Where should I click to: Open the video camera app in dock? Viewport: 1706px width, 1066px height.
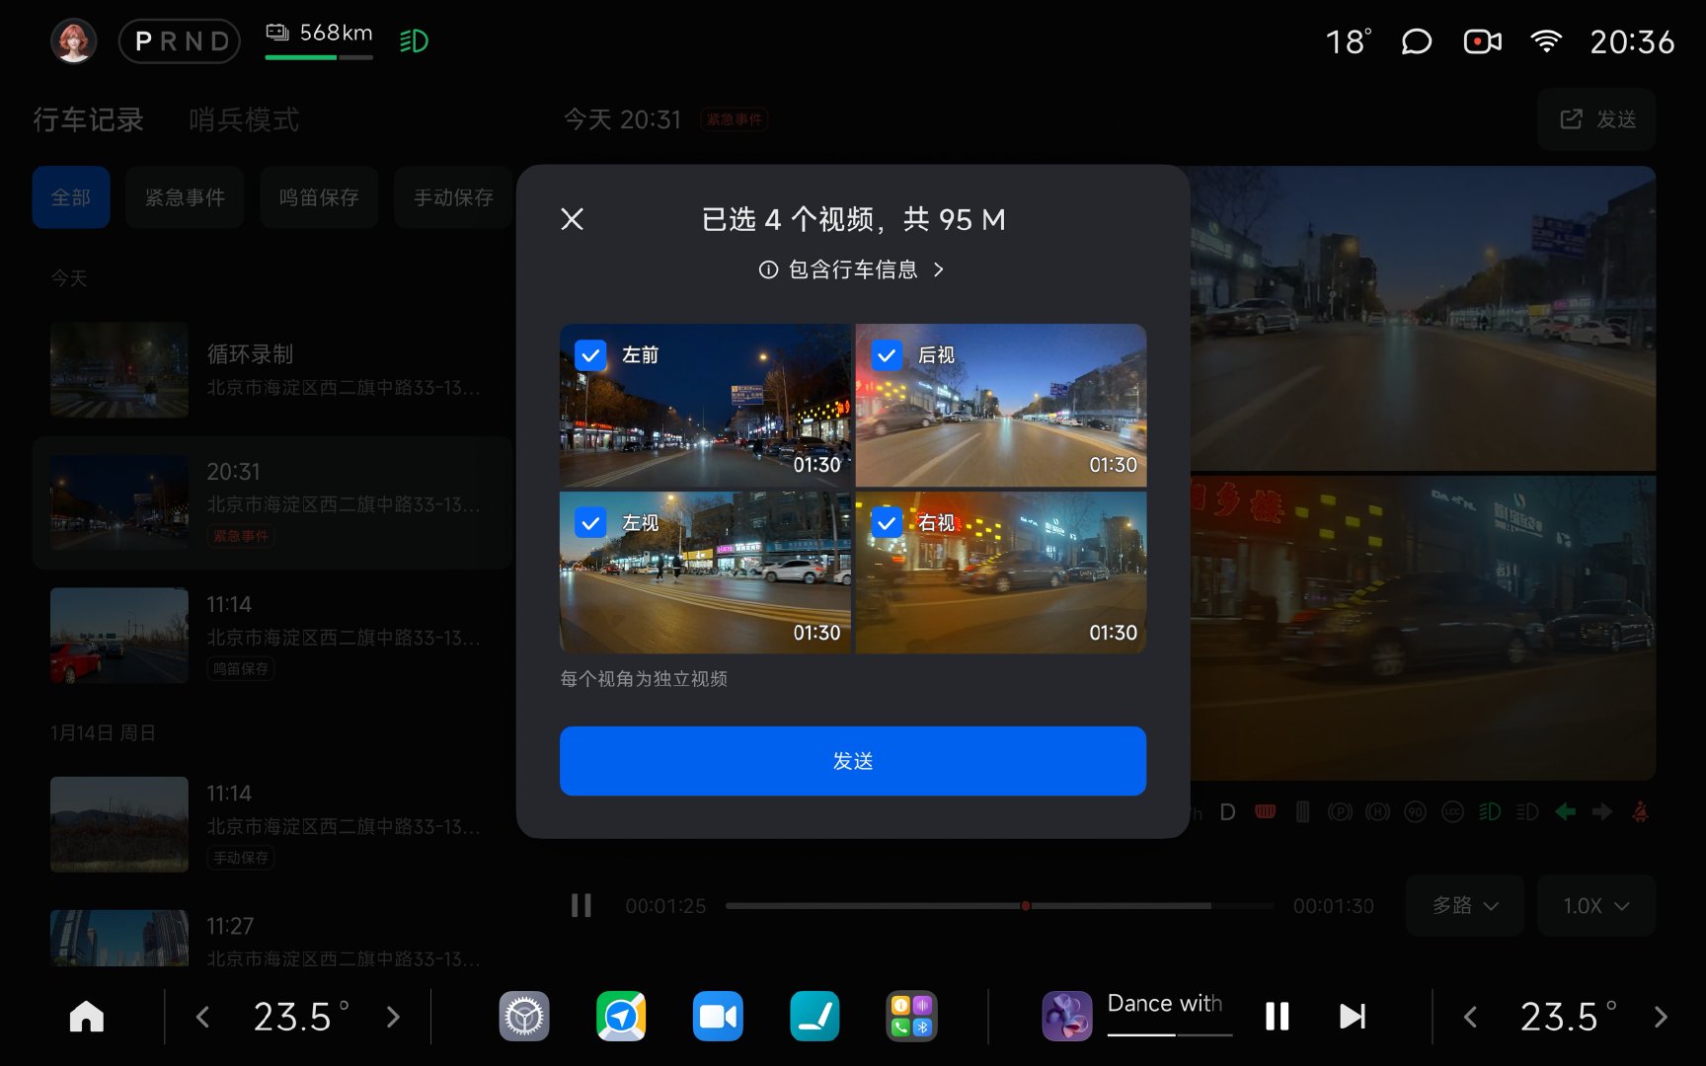(718, 1017)
